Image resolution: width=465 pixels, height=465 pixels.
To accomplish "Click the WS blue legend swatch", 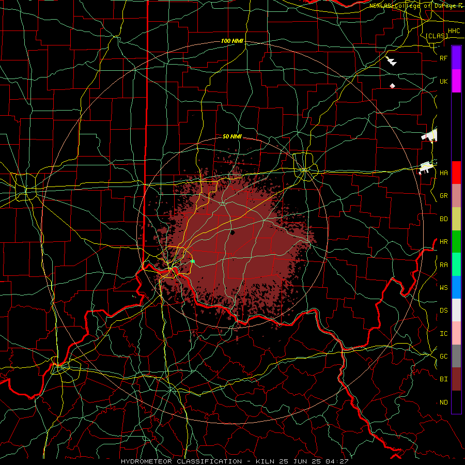I will coord(456,287).
